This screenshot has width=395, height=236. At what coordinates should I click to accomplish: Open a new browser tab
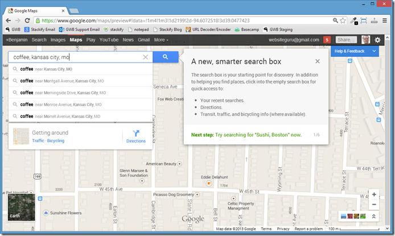coord(74,11)
